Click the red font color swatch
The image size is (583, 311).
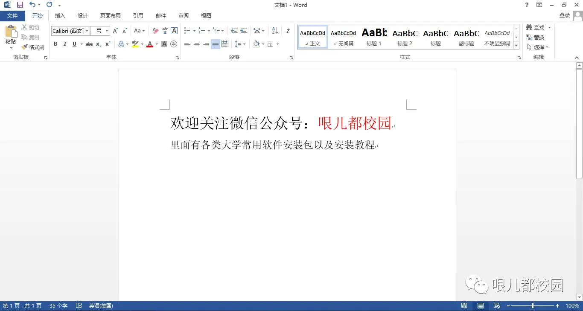point(149,44)
